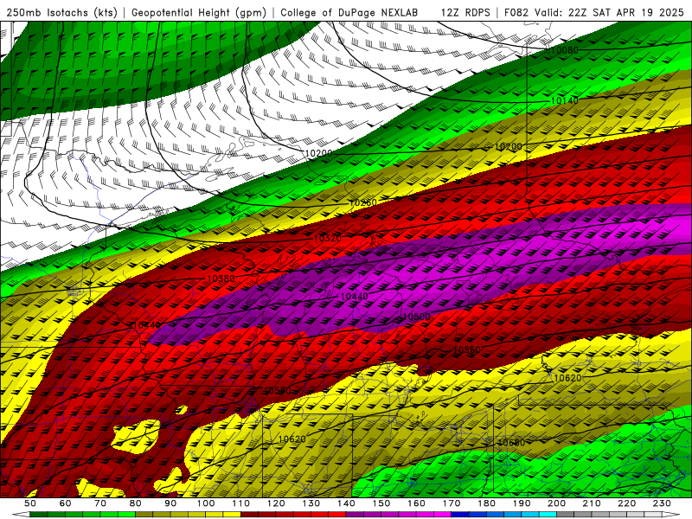Click the 'College of DuPage NEXLAB' label

pyautogui.click(x=349, y=13)
